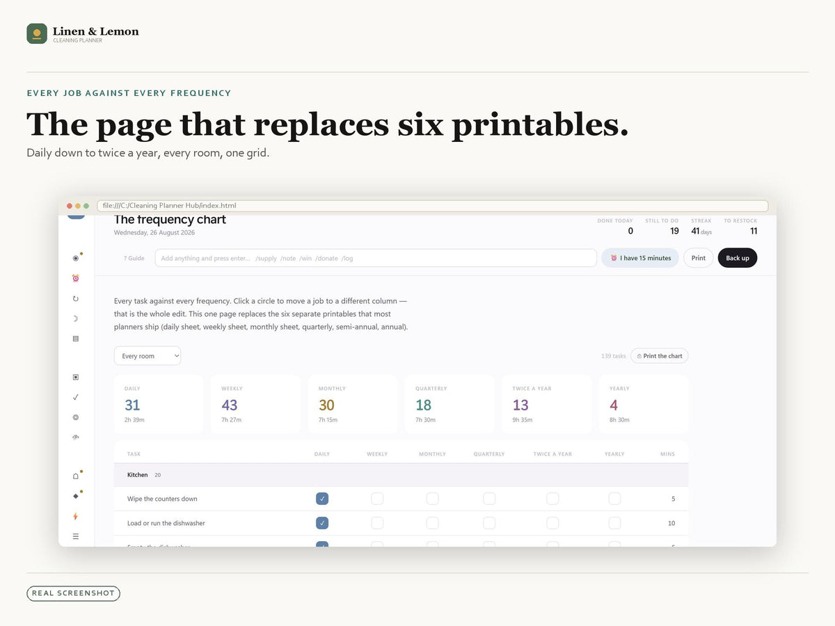Check Weekly for Wipe the counters down
This screenshot has height=626, width=835.
pyautogui.click(x=377, y=499)
